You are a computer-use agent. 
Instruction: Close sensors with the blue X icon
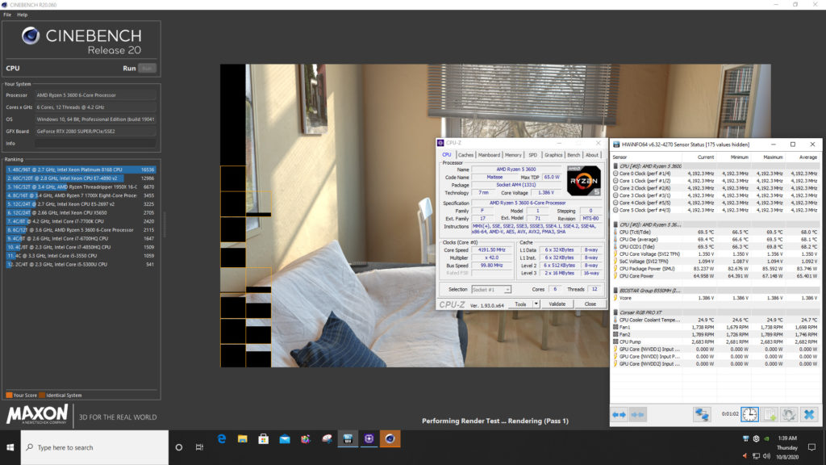[808, 415]
